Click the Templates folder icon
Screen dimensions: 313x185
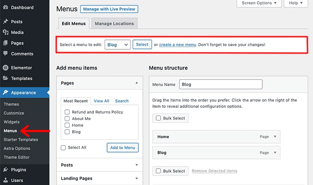(x=6, y=78)
